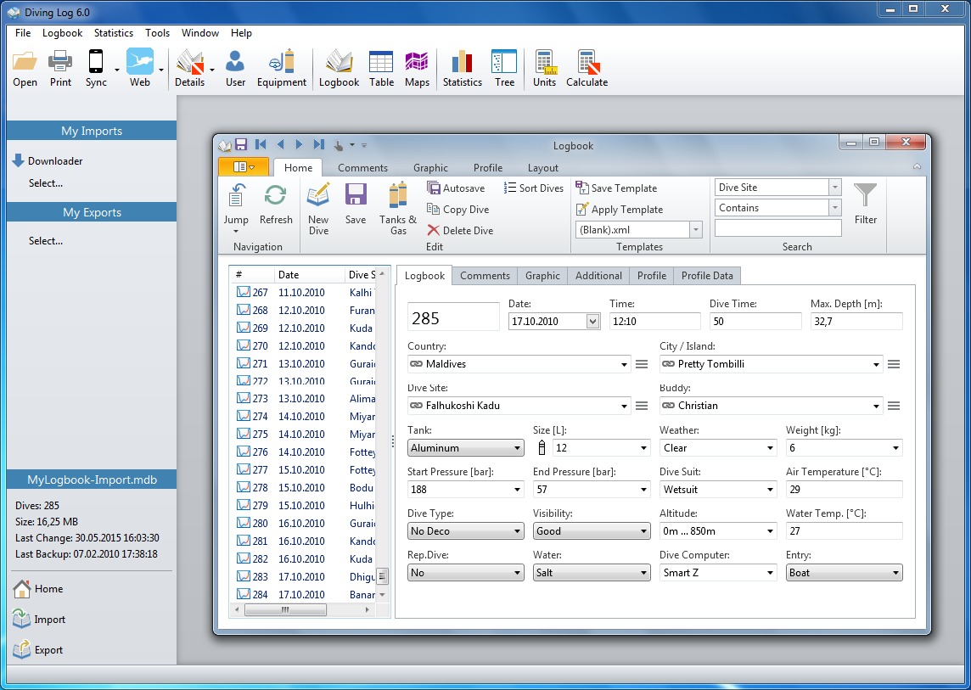The image size is (971, 690).
Task: Open the Equipment toolbar icon
Action: tap(282, 62)
